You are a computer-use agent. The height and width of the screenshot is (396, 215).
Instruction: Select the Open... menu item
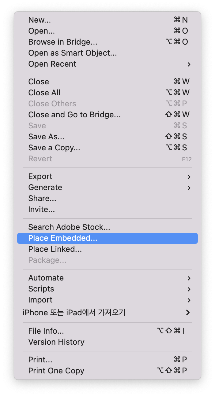point(42,31)
